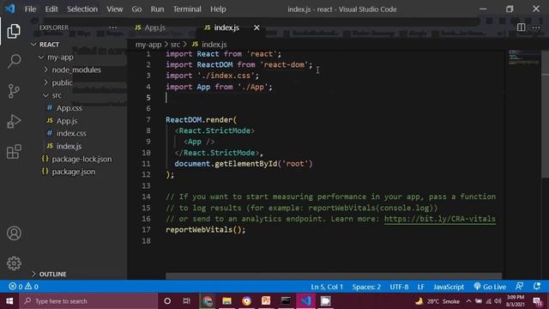Switch to Visual Studio Code taskbar icon
The image size is (549, 309).
[x=306, y=301]
